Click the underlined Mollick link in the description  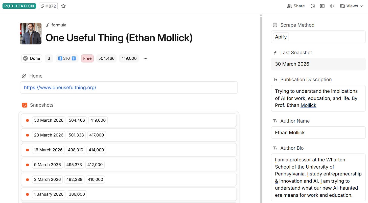[x=308, y=105]
